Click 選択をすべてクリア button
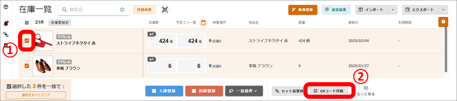Viewport: 457px width, 101px height. click(36, 95)
